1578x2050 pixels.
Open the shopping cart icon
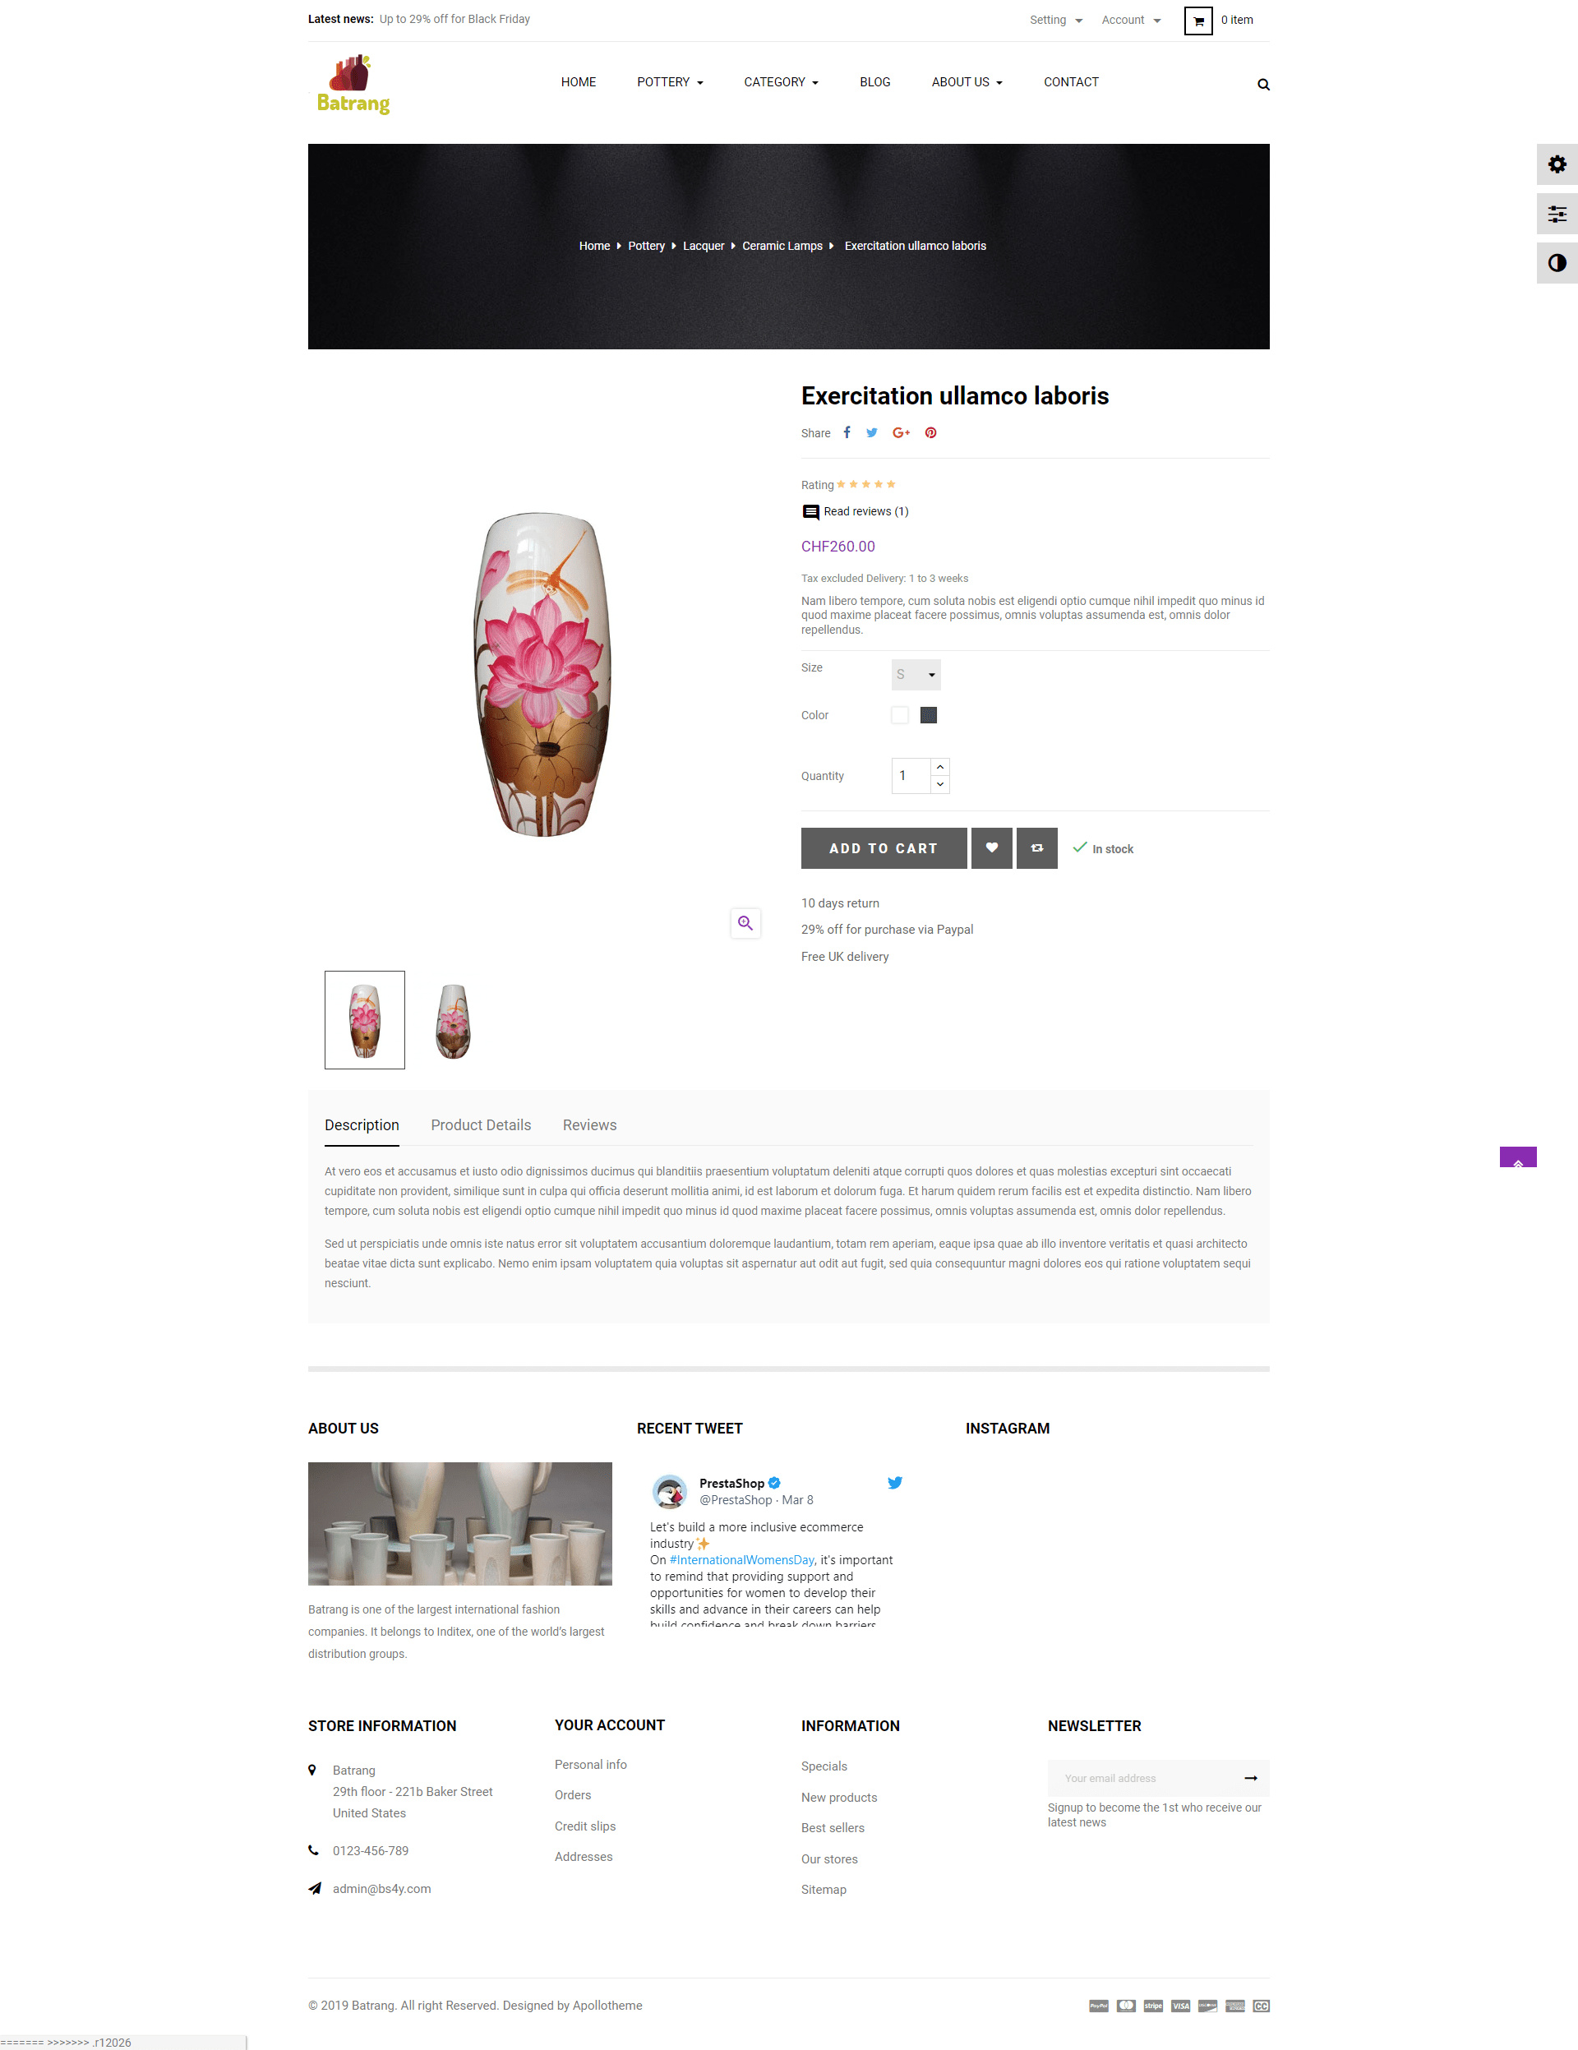click(1197, 21)
